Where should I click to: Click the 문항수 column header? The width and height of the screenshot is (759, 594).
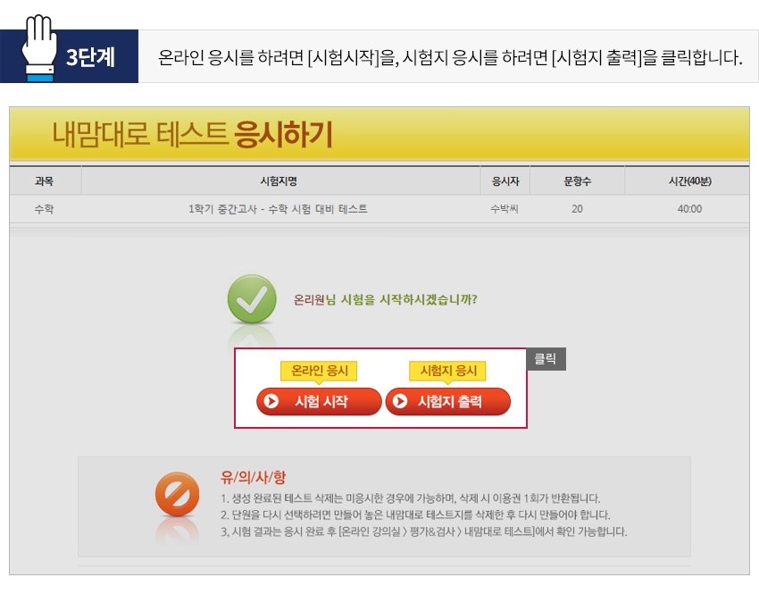577,181
